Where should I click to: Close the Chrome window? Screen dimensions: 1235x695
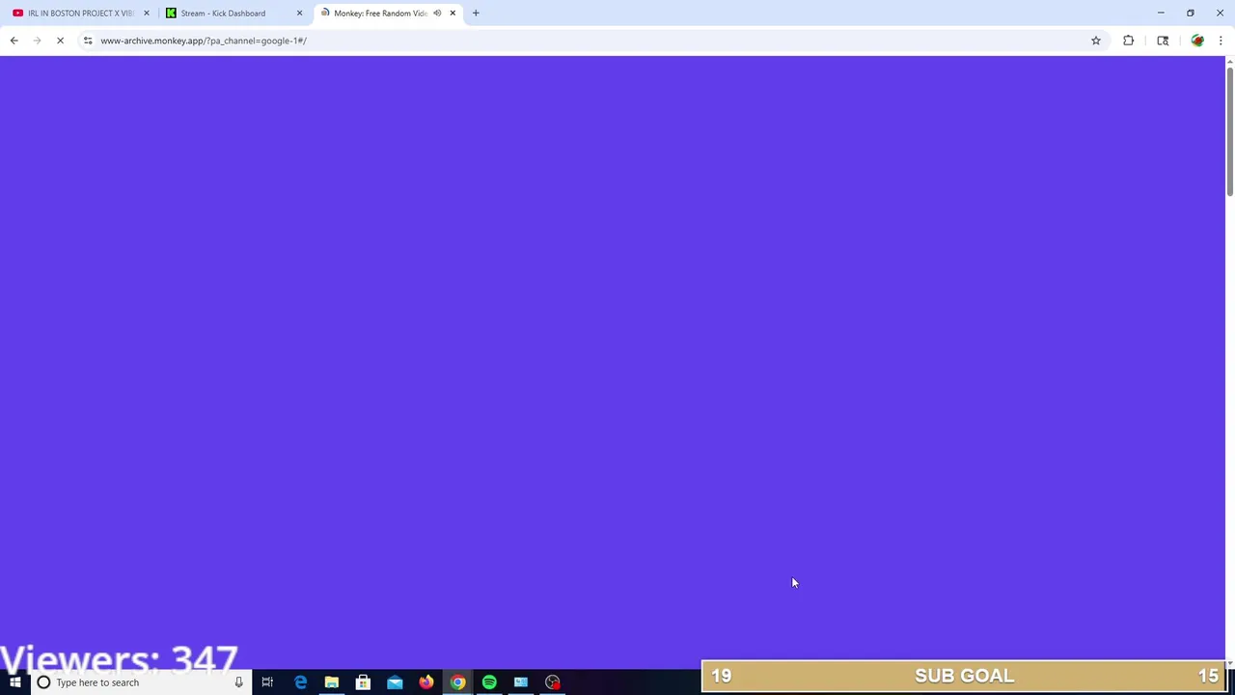point(1220,14)
